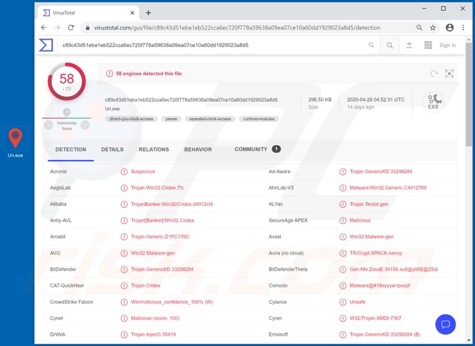475x346 pixels.
Task: Switch to the BEHAVIOR tab
Action: 198,149
